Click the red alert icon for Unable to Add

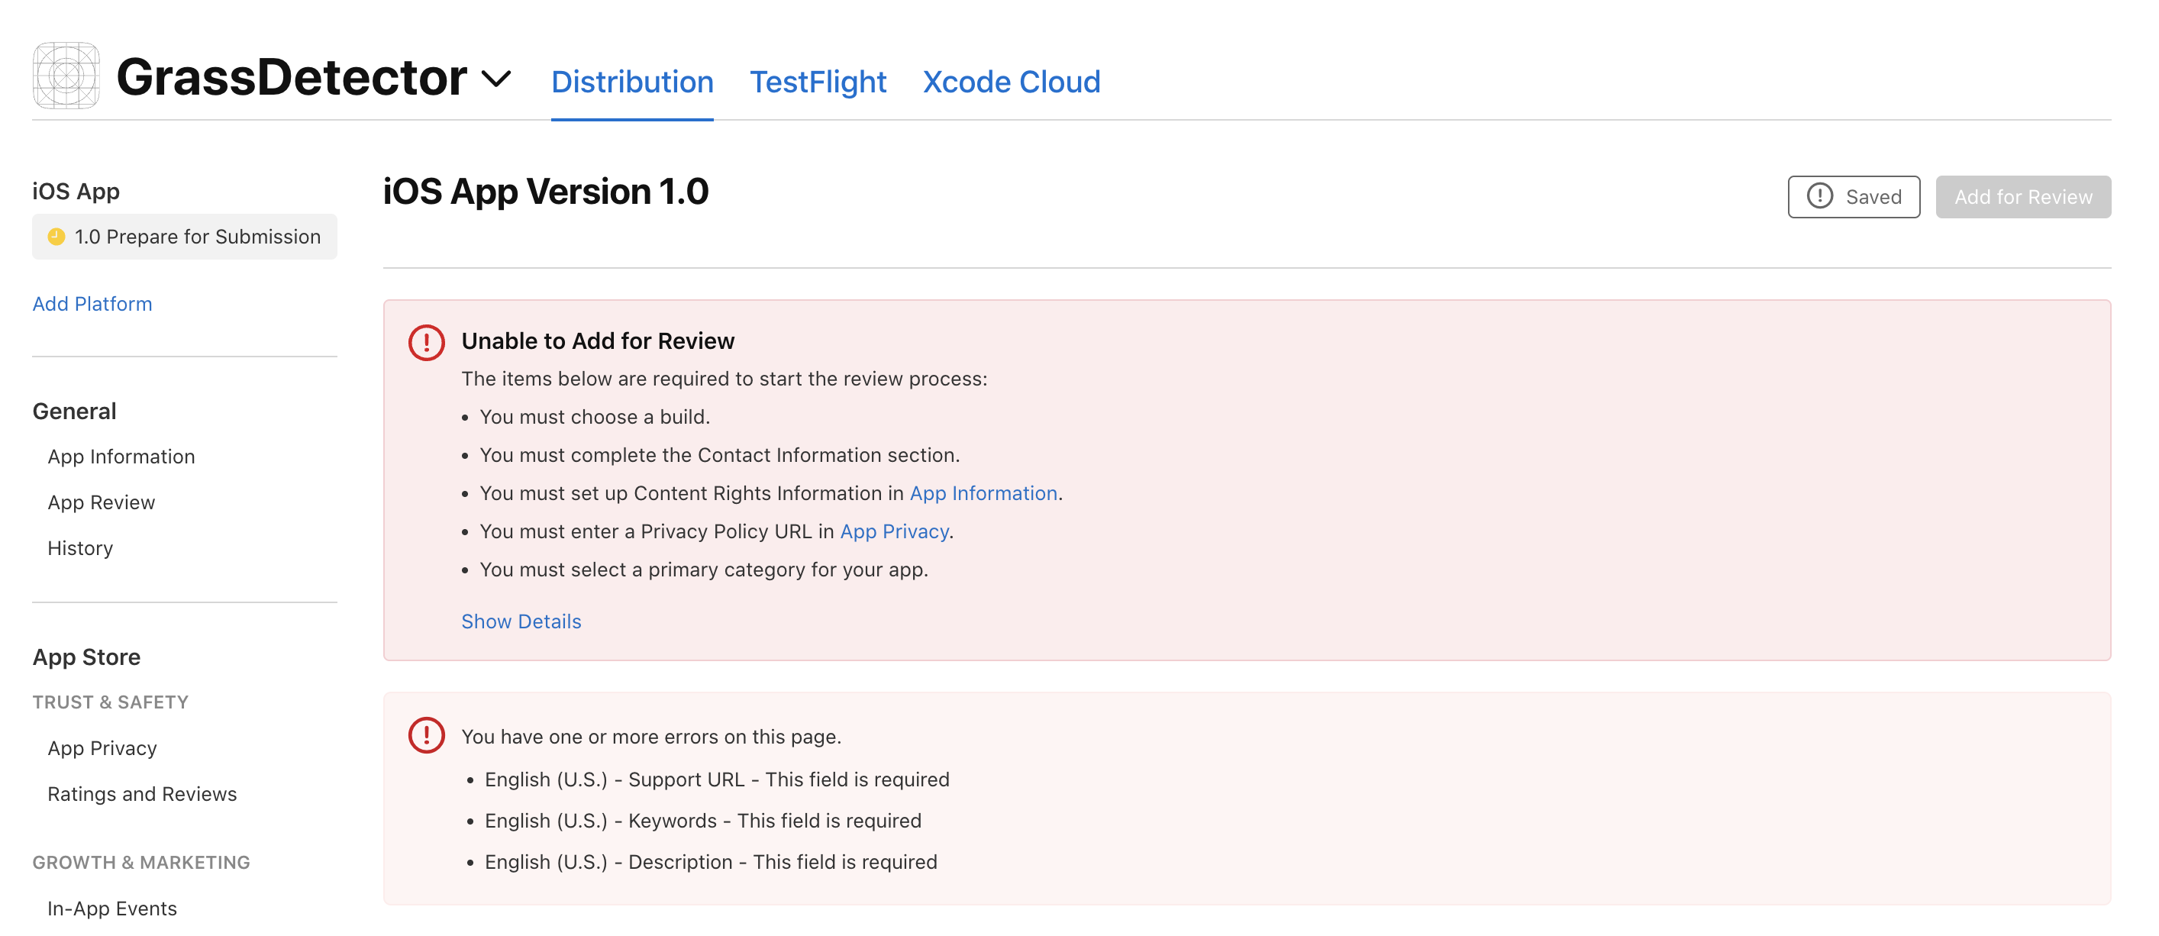(x=426, y=342)
